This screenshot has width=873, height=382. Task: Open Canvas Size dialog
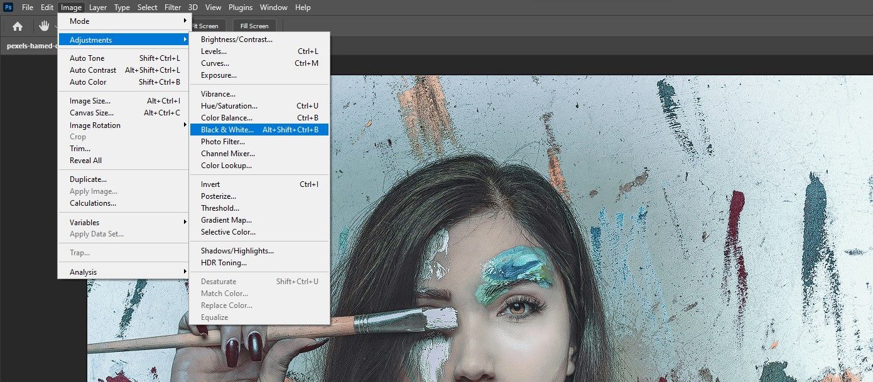pos(124,113)
